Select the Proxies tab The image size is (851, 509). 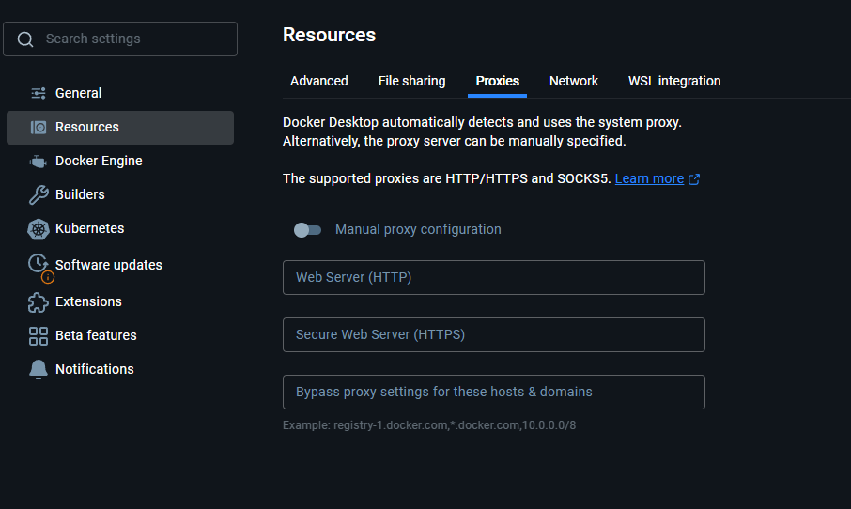point(497,81)
